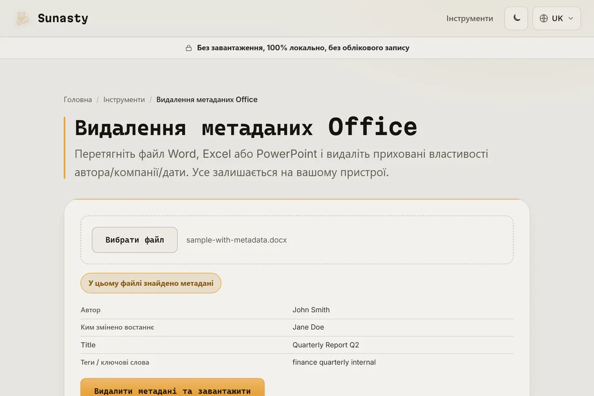Go to Головна breadcrumb link
Viewport: 594px width, 396px height.
[x=78, y=99]
